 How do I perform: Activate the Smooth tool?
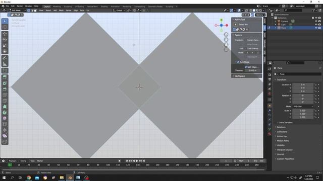pos(5,119)
